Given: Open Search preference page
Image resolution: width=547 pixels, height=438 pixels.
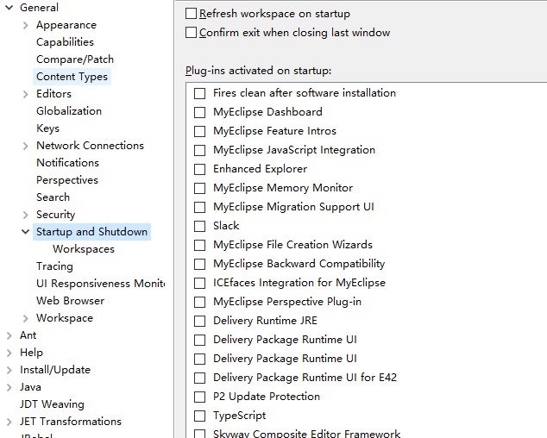Looking at the screenshot, I should click(53, 197).
